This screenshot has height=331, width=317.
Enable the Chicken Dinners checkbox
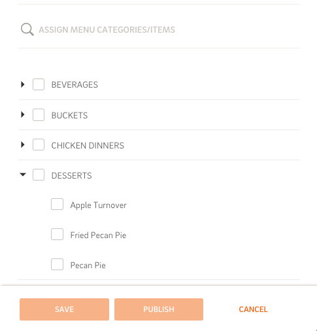tap(39, 145)
